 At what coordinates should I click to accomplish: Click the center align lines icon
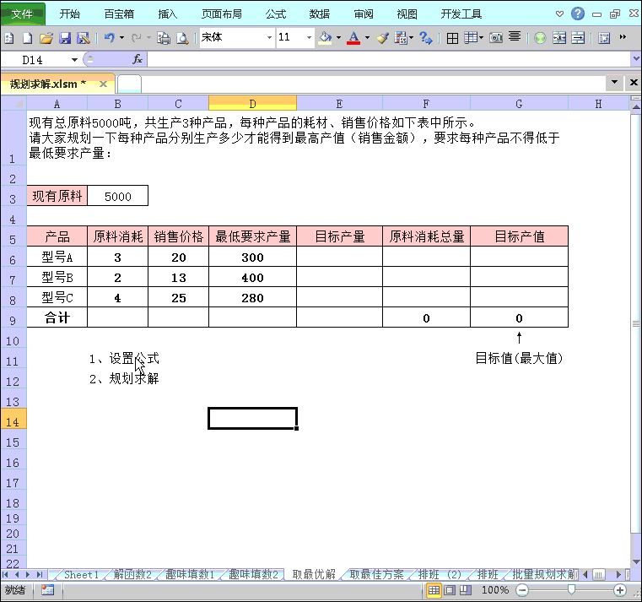coord(515,37)
